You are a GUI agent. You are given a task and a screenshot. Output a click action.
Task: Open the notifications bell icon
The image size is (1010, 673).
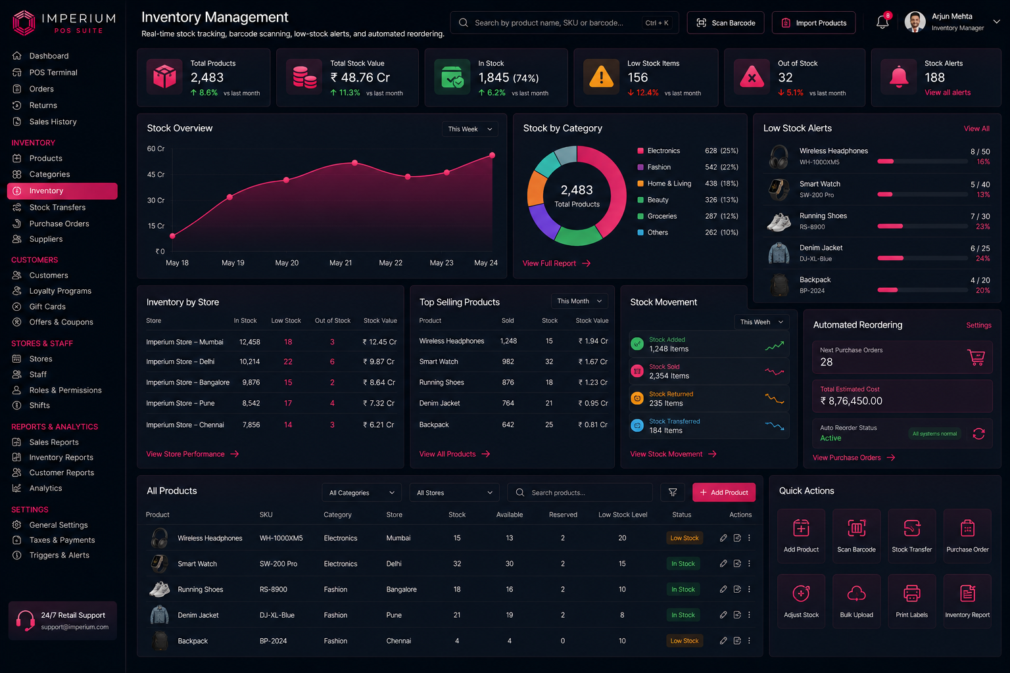tap(882, 22)
